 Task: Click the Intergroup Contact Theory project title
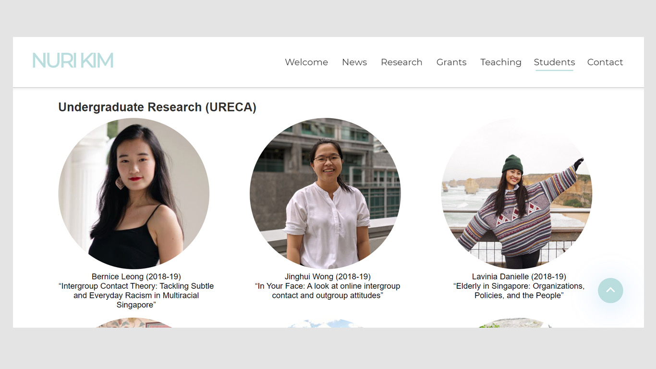pos(136,295)
